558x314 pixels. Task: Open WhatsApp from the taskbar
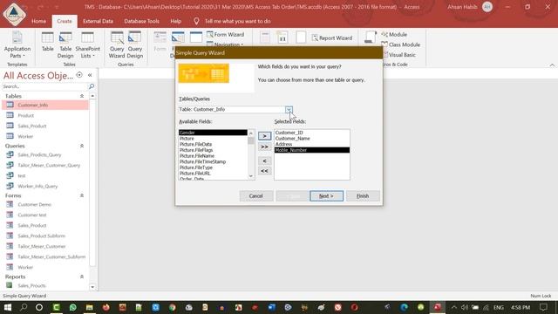(x=73, y=307)
